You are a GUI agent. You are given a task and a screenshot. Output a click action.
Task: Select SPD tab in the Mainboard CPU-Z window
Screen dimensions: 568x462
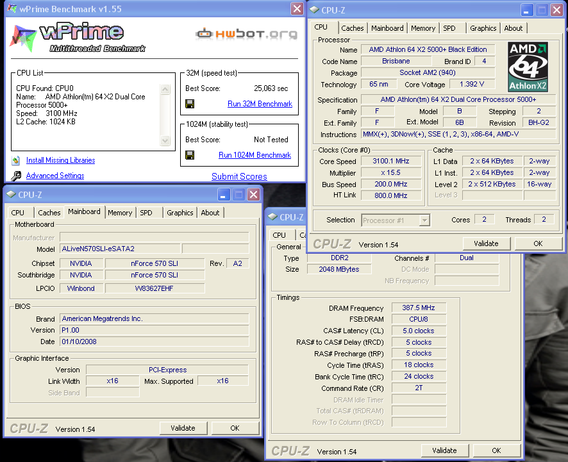pyautogui.click(x=146, y=213)
